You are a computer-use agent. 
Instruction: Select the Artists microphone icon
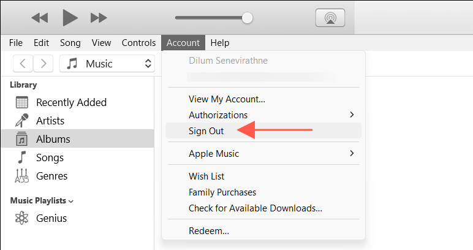(x=21, y=120)
